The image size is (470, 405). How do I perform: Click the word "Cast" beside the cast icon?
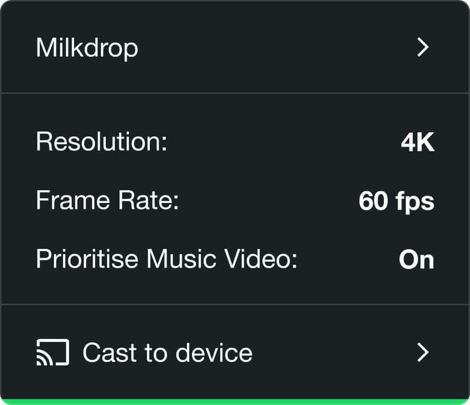pos(110,353)
